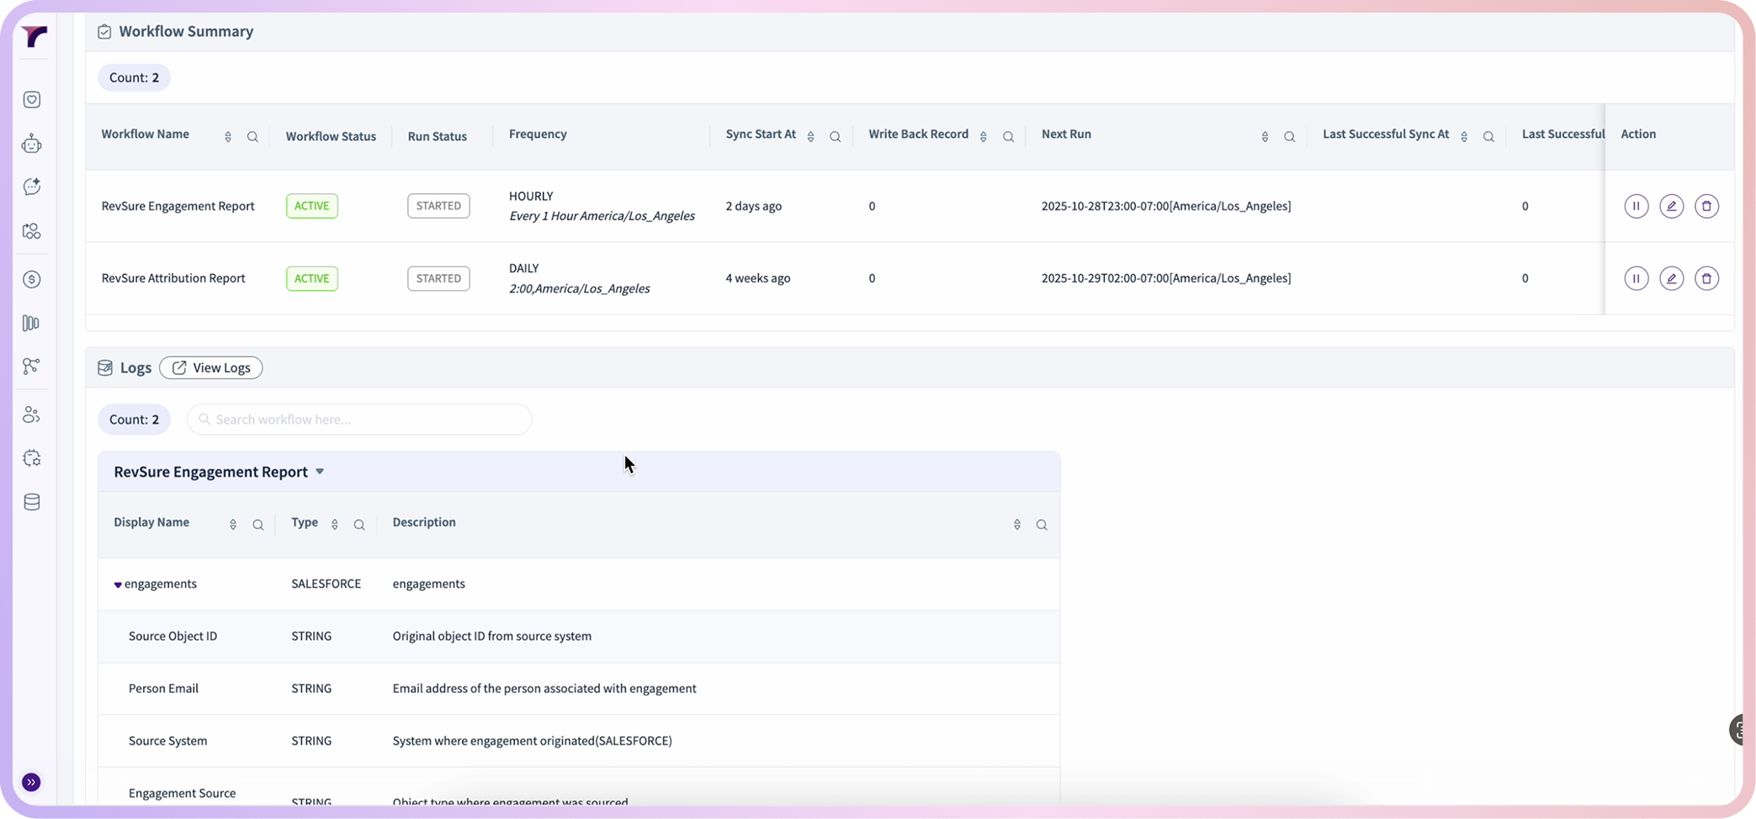Click the ACTIVE badge of Engagement Report
The width and height of the screenshot is (1756, 819).
click(x=312, y=206)
